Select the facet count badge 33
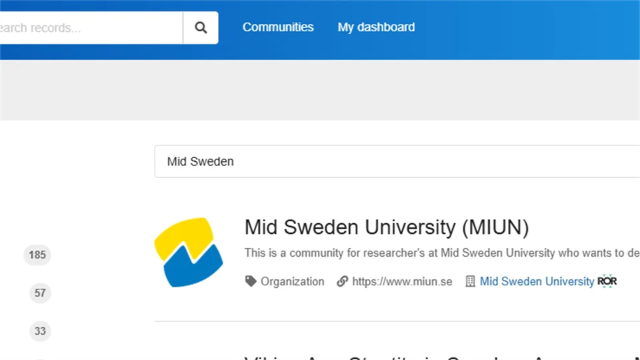Image resolution: width=640 pixels, height=360 pixels. 40,331
